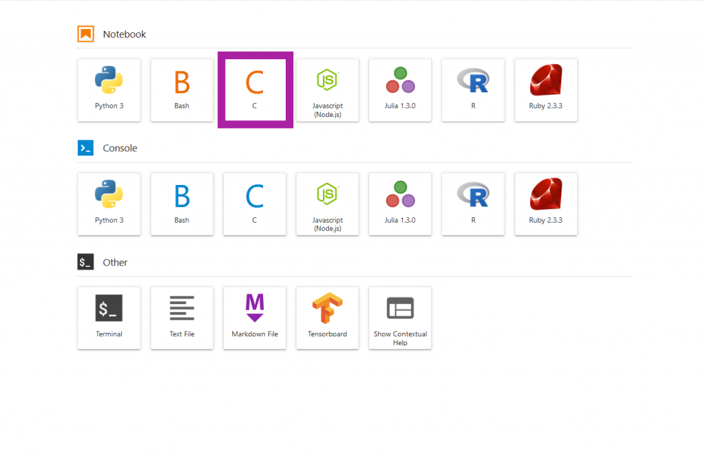Click the Other section header icon

[85, 262]
